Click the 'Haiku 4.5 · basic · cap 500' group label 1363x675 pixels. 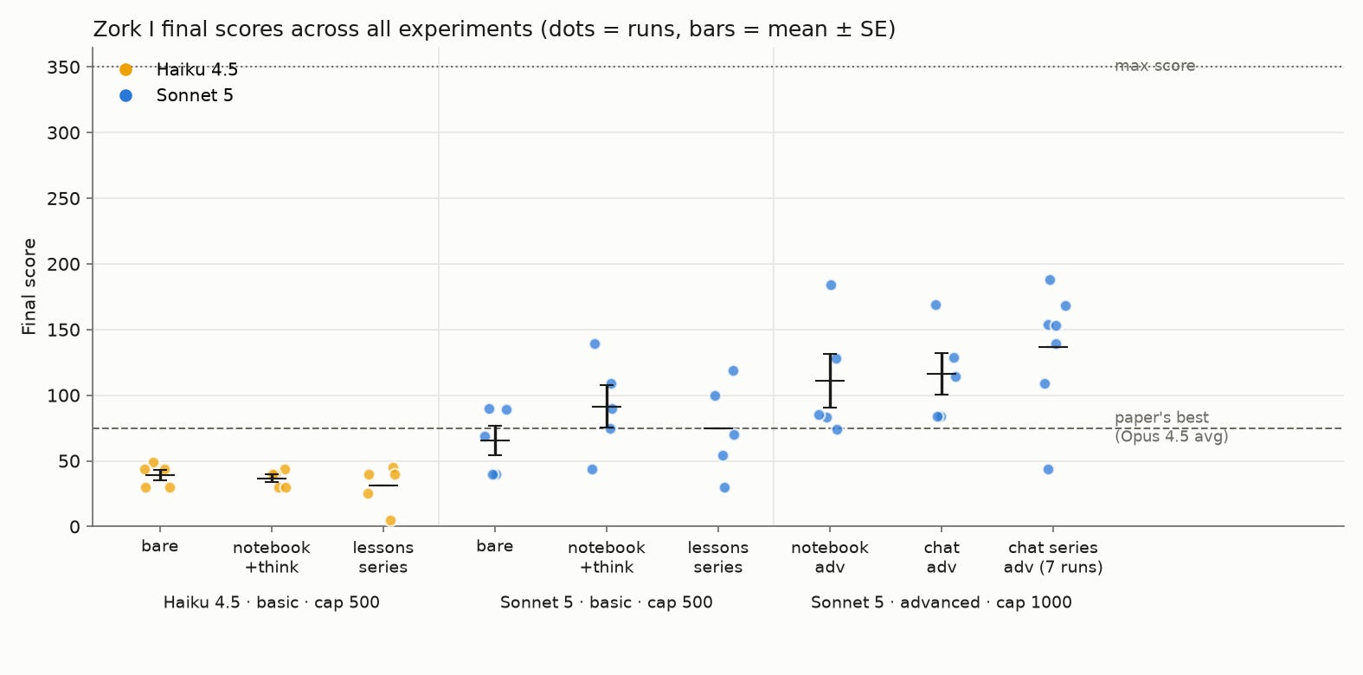[x=272, y=602]
